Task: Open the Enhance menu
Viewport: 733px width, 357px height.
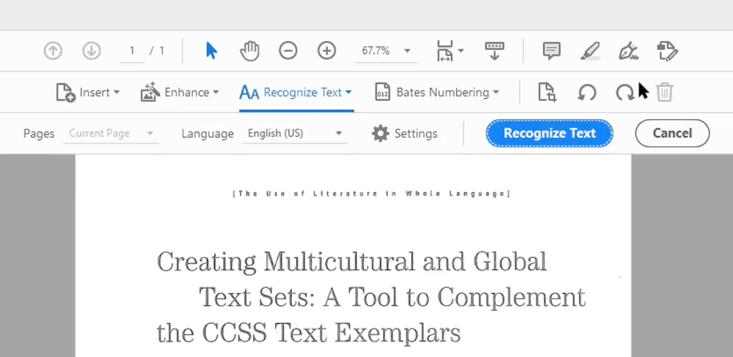Action: point(180,93)
